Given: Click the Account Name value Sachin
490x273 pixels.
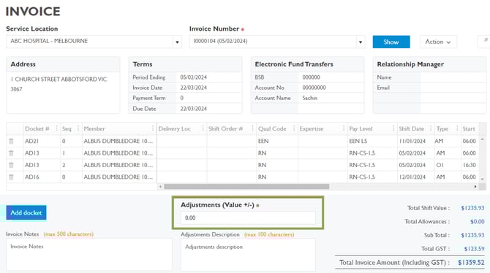Looking at the screenshot, I should click(309, 98).
